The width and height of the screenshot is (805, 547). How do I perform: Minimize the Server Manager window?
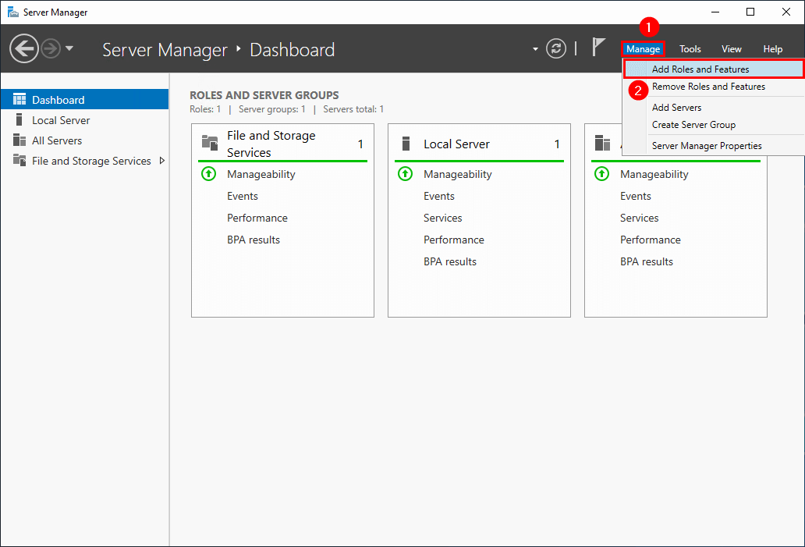pyautogui.click(x=715, y=12)
